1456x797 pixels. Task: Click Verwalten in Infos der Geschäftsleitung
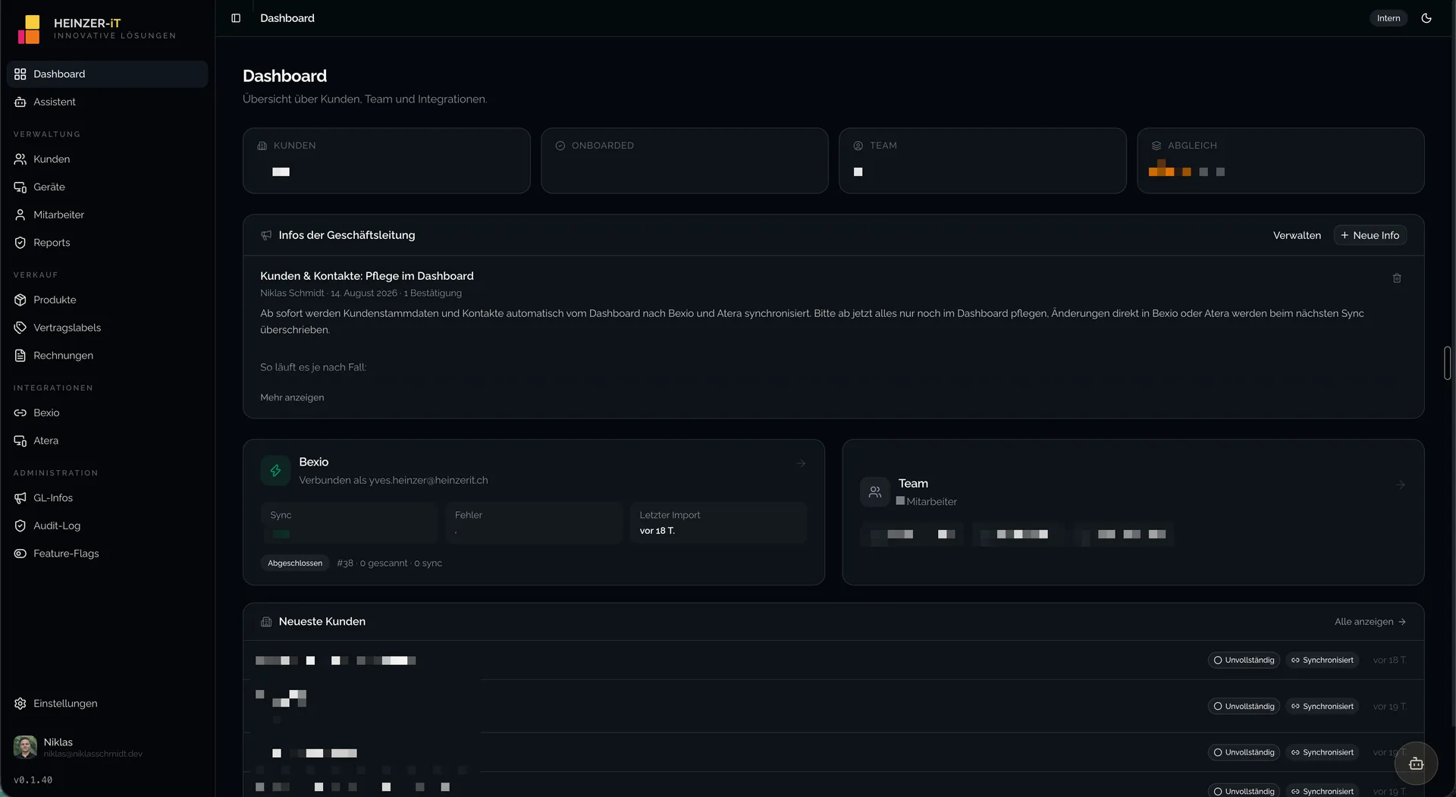[1297, 236]
